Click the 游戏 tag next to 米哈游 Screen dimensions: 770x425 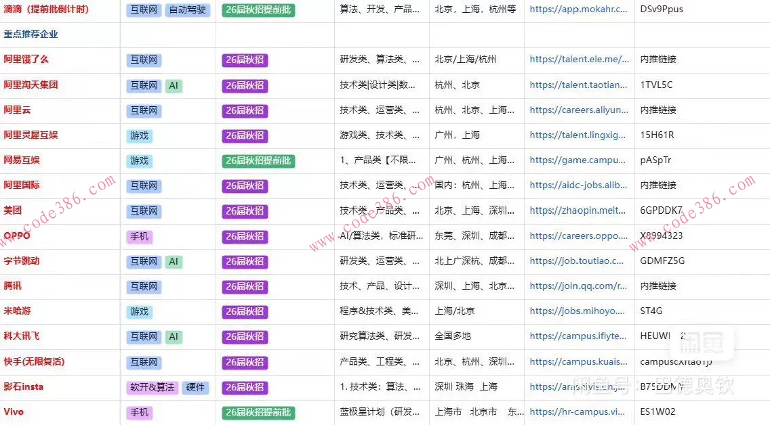pyautogui.click(x=139, y=311)
